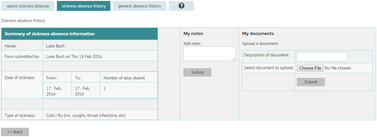Select the Name value Luke Bach

pos(55,46)
